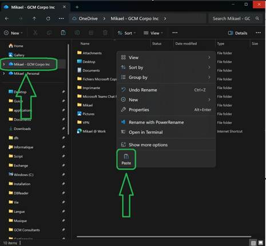Expand the Mikael - Personal tree node
Viewport: 266px width, 246px height.
[4, 73]
